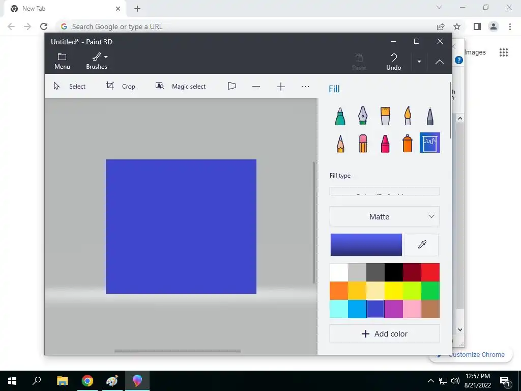Select the Calligraphy pen brush
This screenshot has height=391, width=521.
click(x=362, y=116)
